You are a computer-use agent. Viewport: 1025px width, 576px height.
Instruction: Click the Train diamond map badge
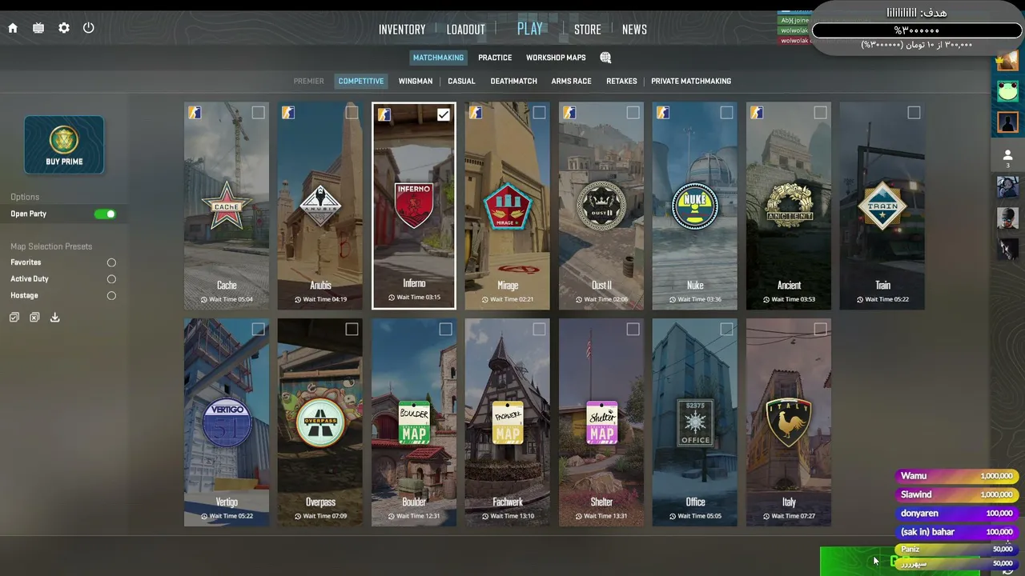[882, 206]
